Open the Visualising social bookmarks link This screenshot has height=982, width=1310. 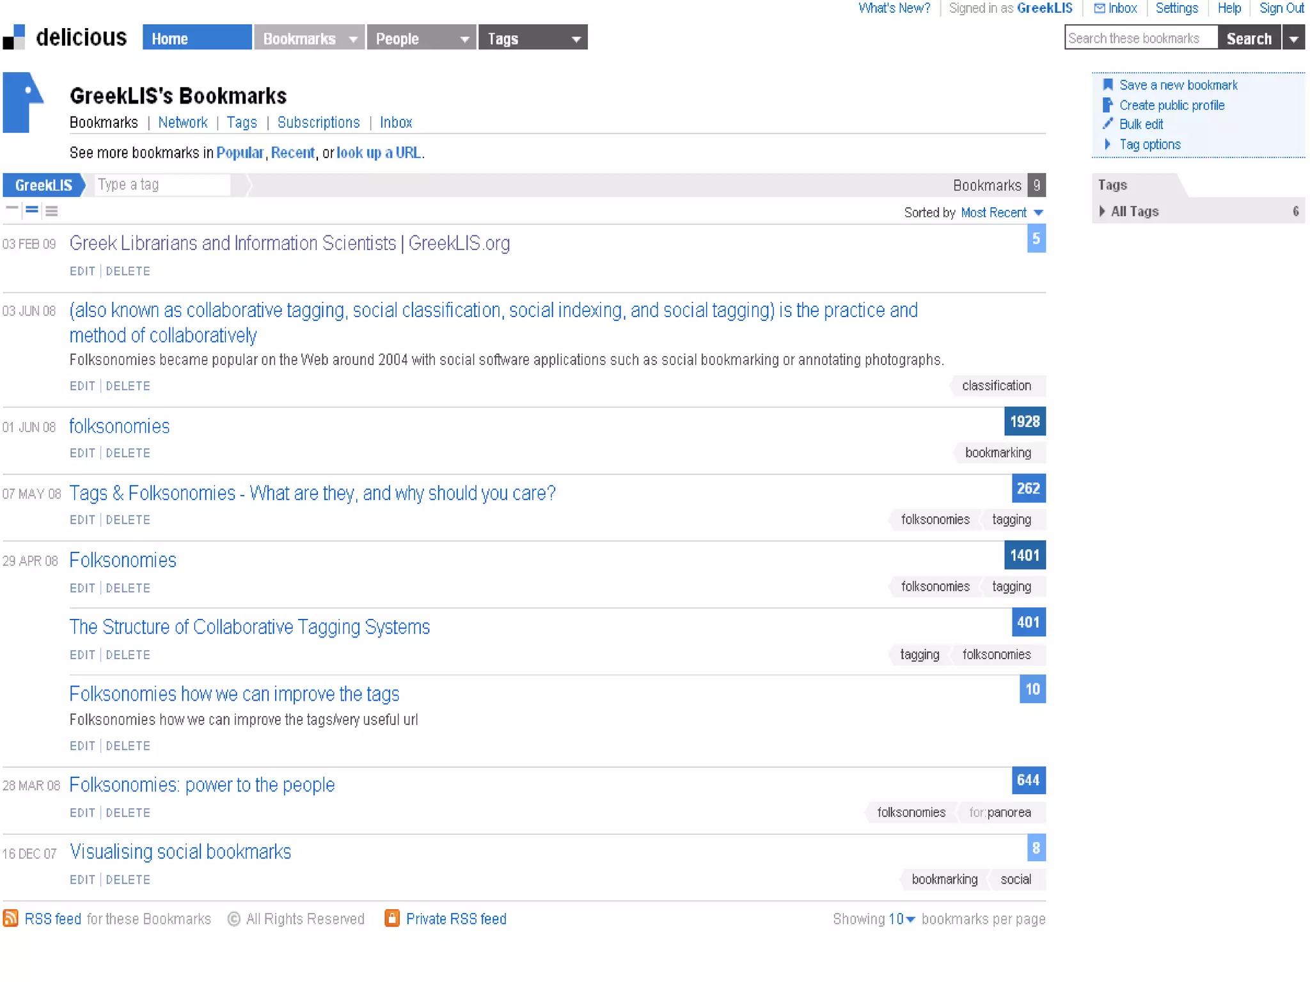pos(180,852)
